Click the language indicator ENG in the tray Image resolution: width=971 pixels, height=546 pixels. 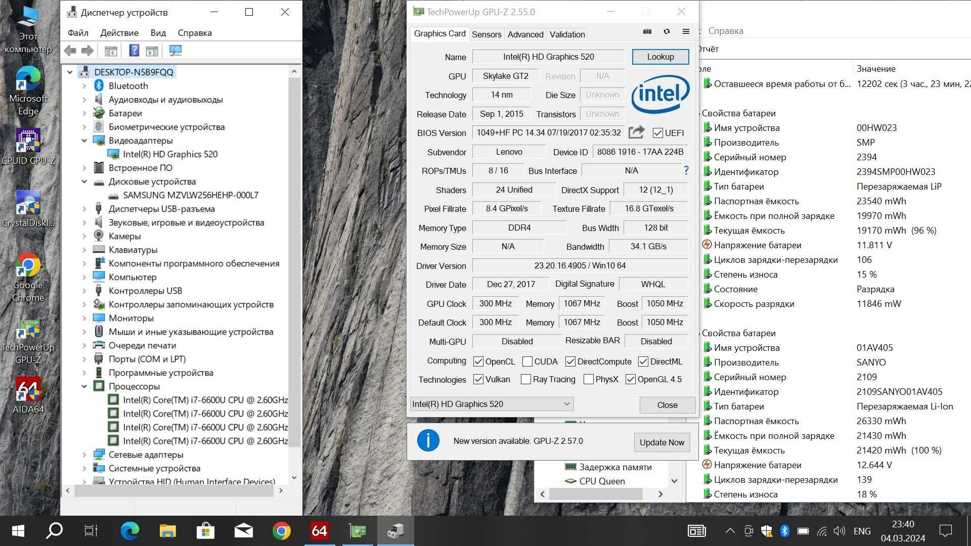tap(862, 531)
